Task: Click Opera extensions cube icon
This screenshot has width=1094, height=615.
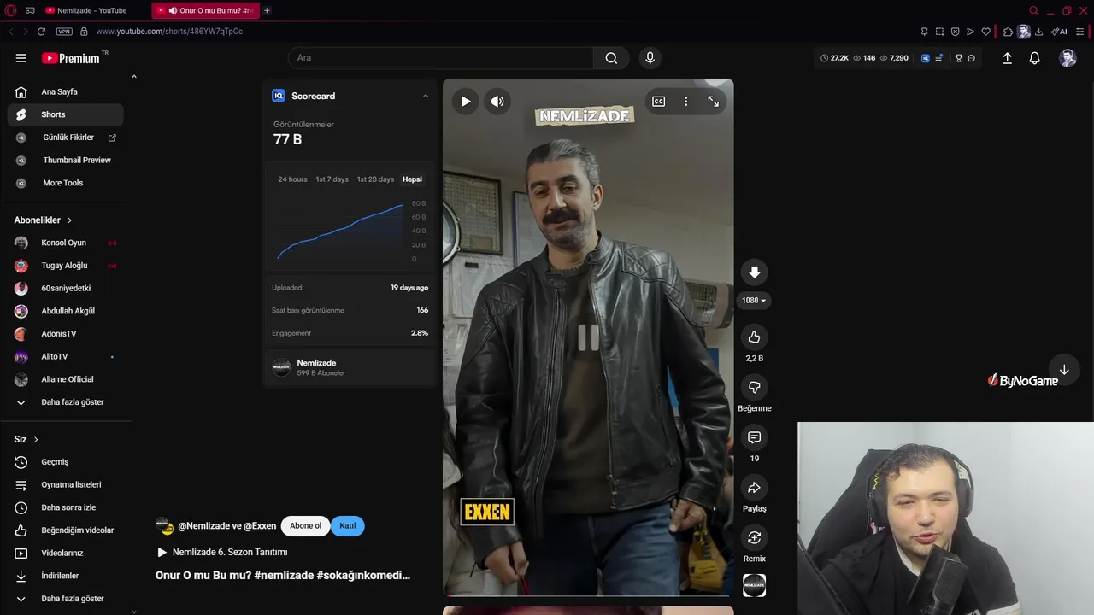Action: click(1008, 32)
